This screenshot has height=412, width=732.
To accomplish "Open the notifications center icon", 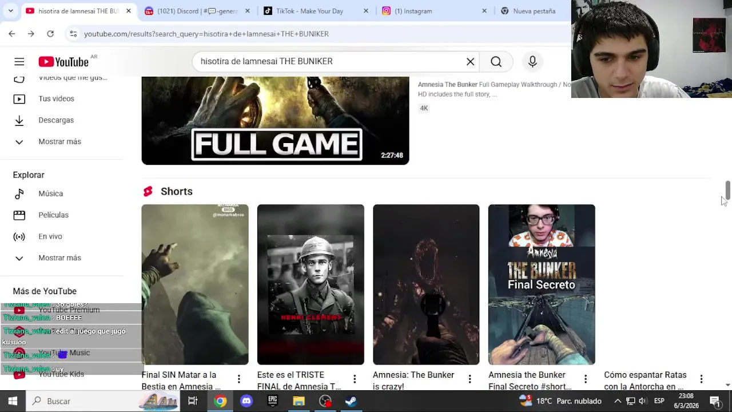I will tap(715, 401).
